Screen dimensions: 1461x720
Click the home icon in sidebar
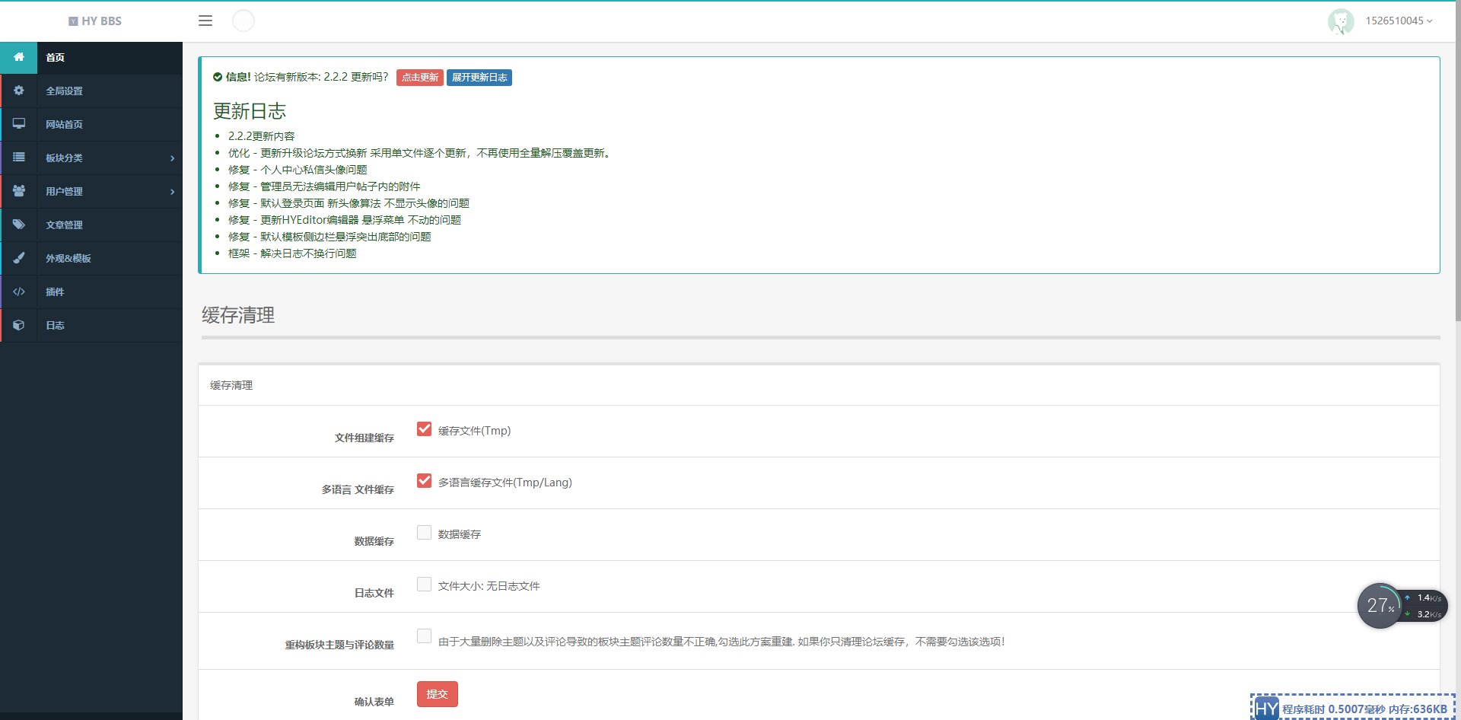point(19,57)
